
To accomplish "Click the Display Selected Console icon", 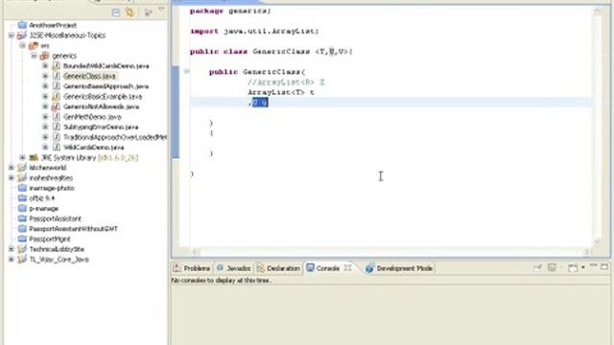I will coord(552,268).
